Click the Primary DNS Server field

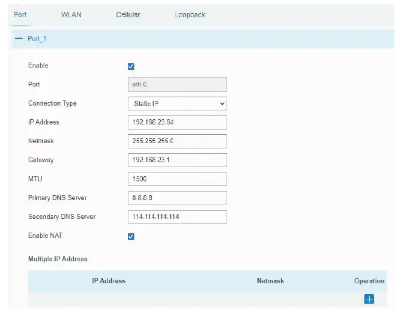[177, 198]
